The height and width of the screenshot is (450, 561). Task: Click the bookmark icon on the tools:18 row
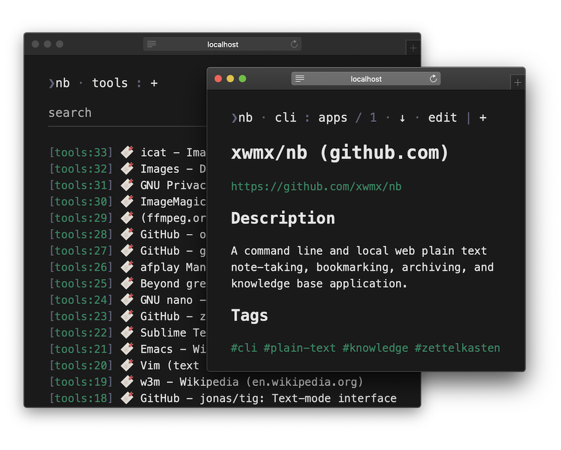coord(127,398)
